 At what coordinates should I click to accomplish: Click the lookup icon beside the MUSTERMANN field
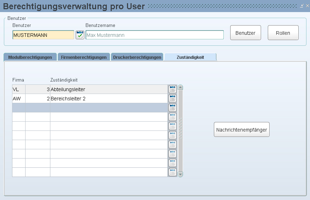[80, 35]
